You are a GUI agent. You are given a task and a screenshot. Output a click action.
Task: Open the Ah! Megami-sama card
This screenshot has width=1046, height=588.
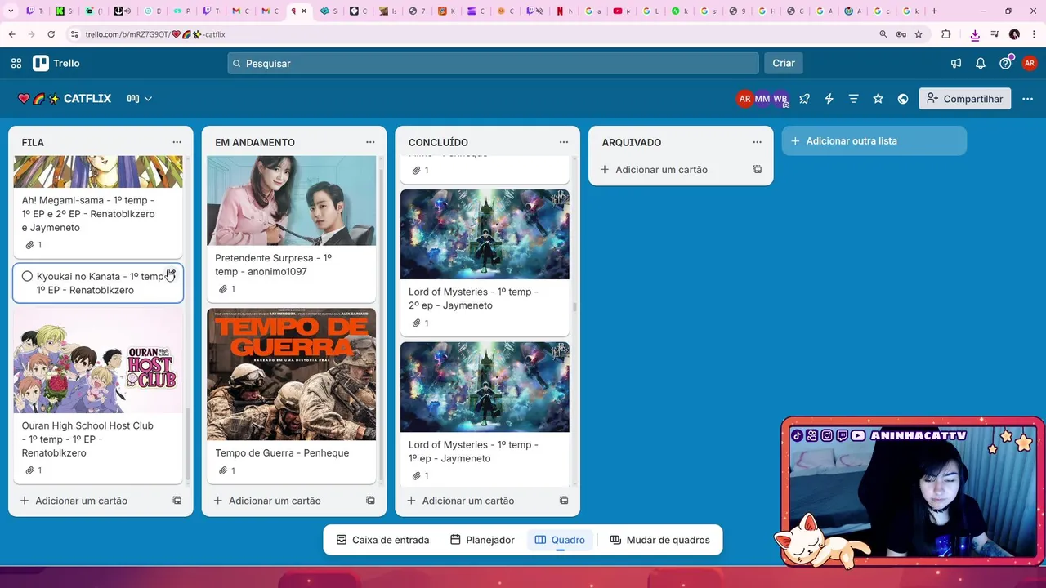[98, 207]
